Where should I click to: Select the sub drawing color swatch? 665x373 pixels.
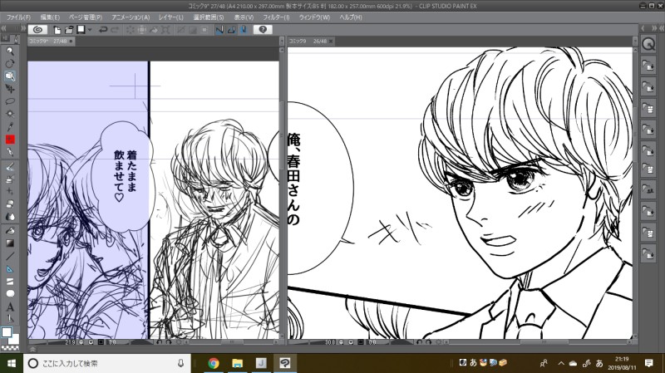[x=14, y=339]
